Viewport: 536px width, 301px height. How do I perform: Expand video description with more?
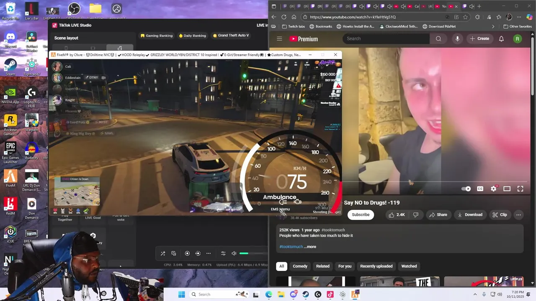coord(310,247)
